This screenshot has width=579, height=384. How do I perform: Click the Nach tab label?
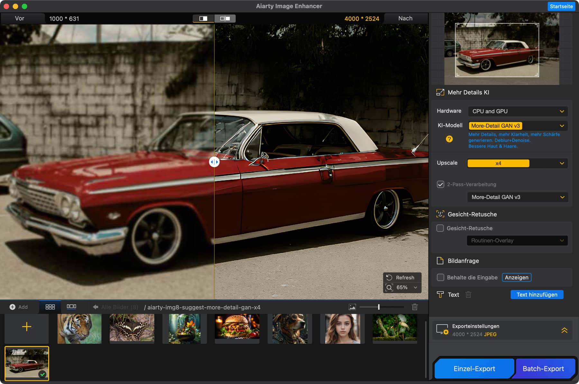(405, 19)
